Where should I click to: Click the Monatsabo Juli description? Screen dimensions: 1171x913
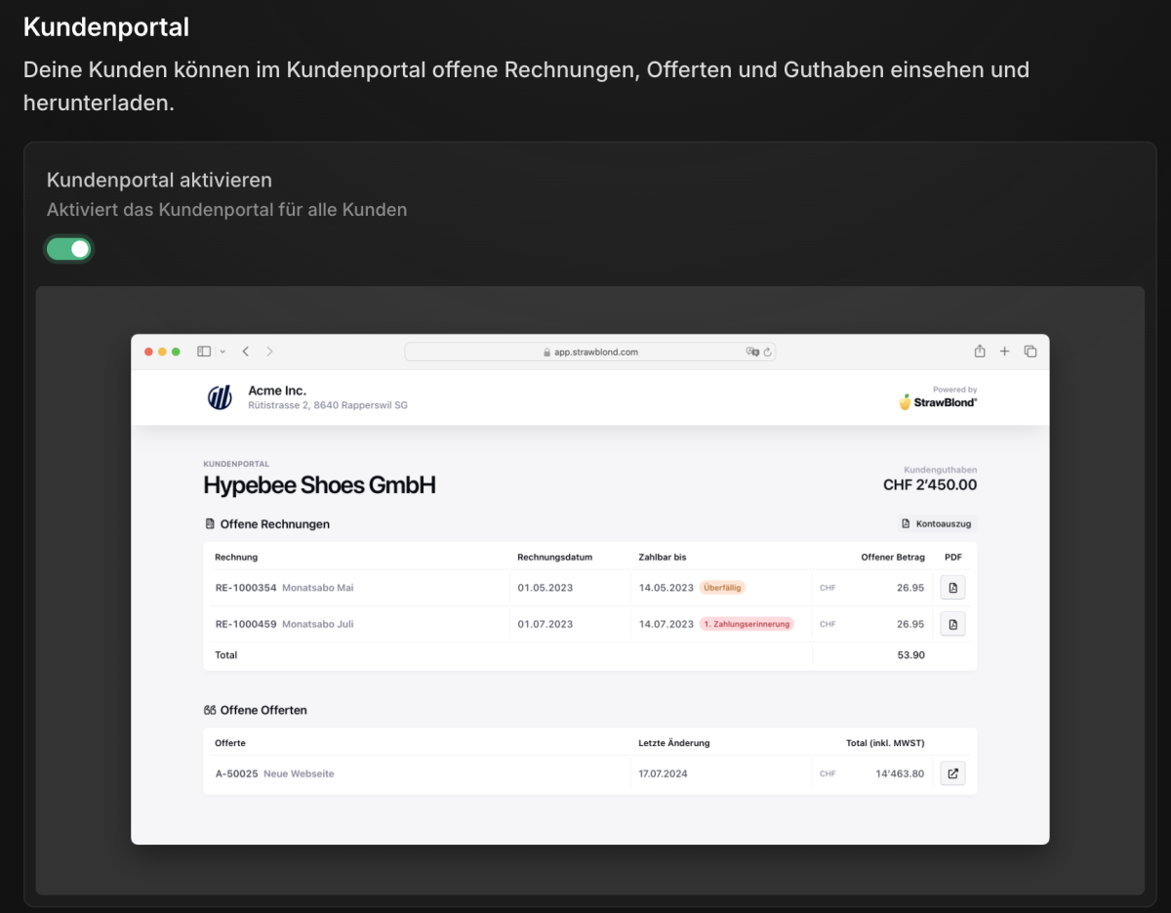coord(317,624)
